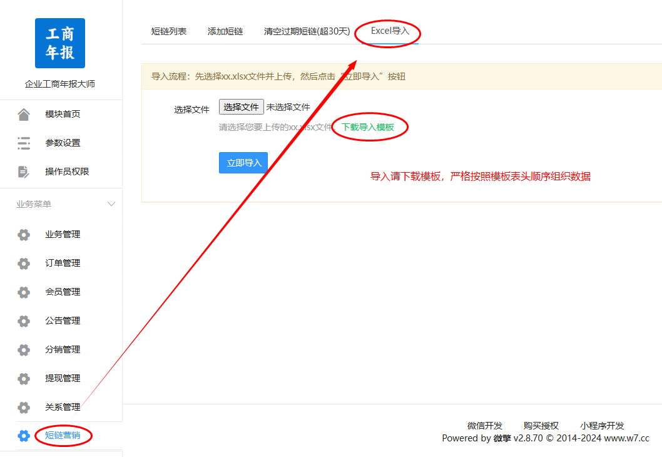Screen dimensions: 662x457
Task: Click the gear icon beside 分销管理
Action: (x=24, y=350)
